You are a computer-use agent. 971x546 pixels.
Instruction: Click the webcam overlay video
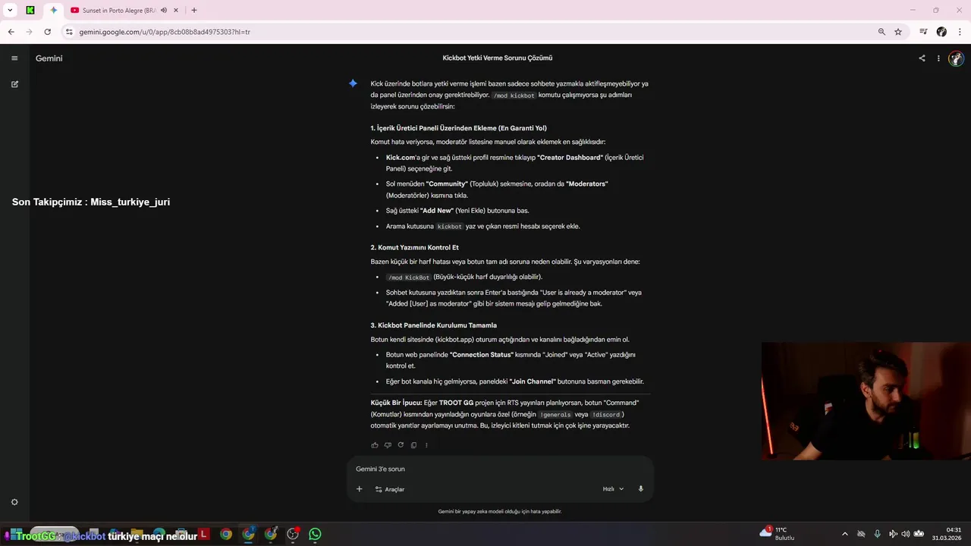pyautogui.click(x=866, y=401)
